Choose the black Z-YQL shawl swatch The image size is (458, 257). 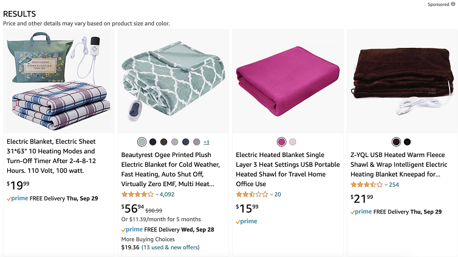[x=407, y=142]
